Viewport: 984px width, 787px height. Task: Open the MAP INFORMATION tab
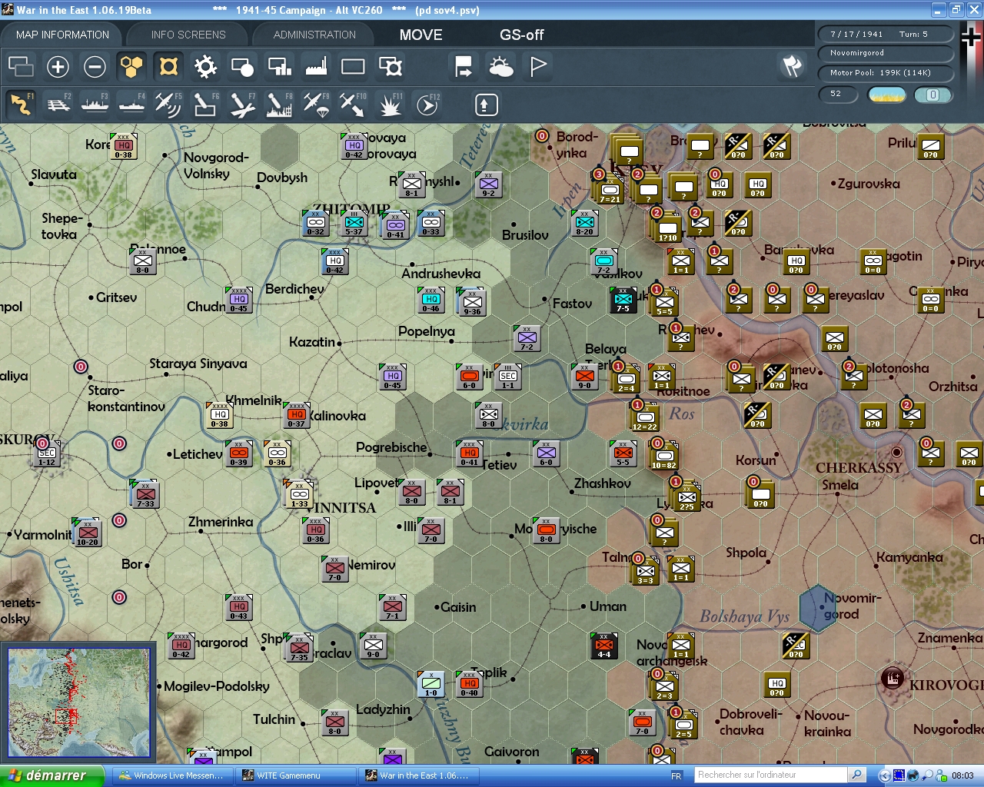coord(62,35)
